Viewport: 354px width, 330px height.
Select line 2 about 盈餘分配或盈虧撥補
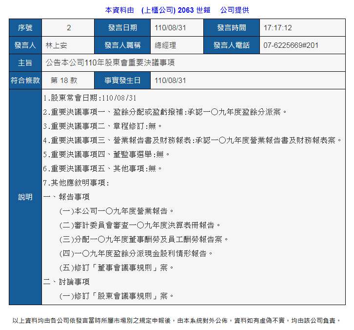165,112
